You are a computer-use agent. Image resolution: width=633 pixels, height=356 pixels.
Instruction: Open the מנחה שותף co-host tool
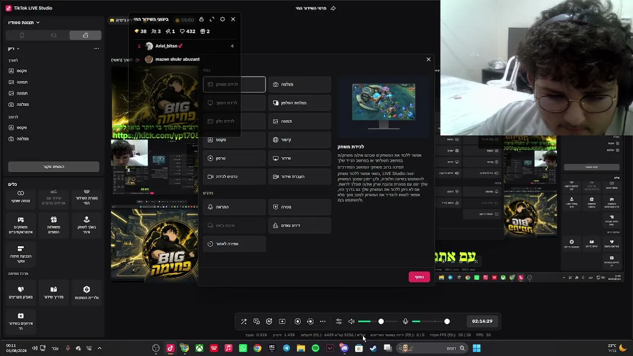pyautogui.click(x=21, y=198)
